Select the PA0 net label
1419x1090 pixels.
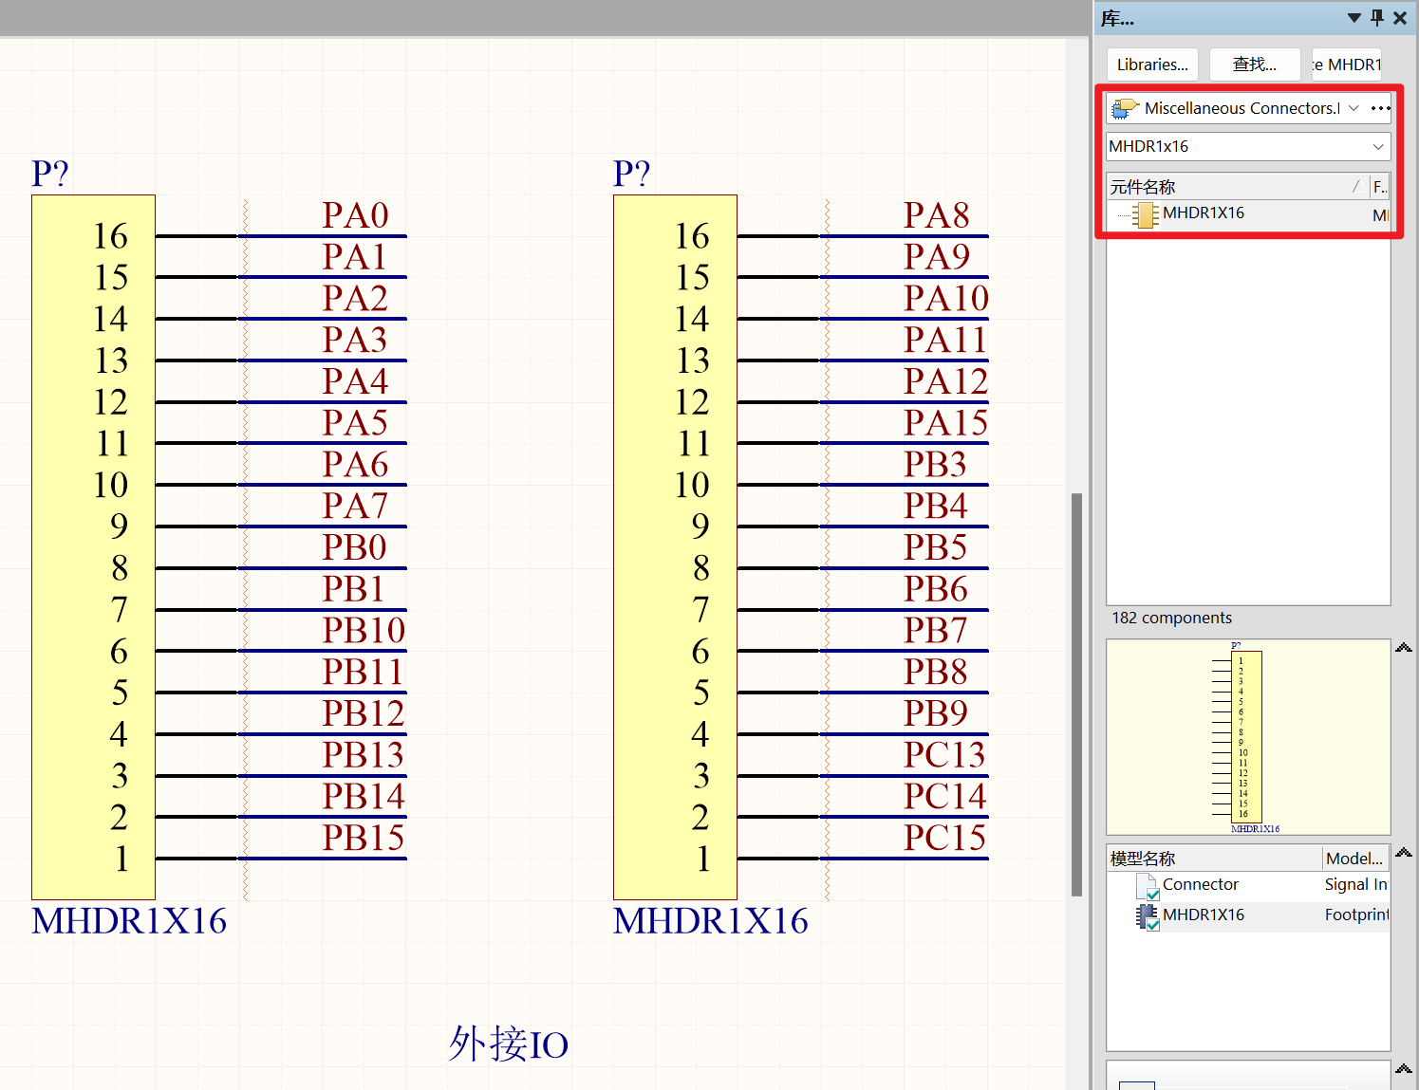[355, 216]
